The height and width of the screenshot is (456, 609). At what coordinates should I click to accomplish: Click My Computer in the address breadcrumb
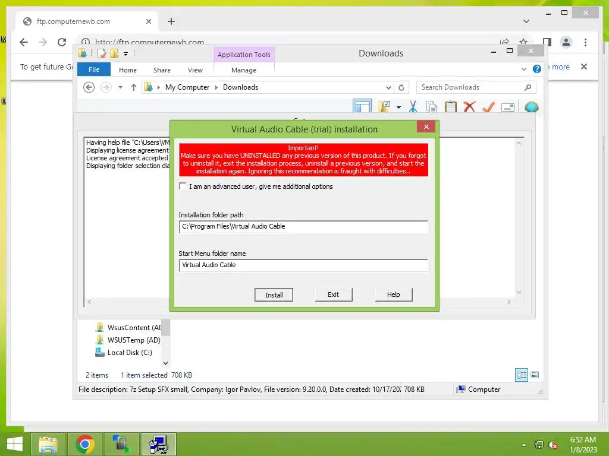[187, 87]
